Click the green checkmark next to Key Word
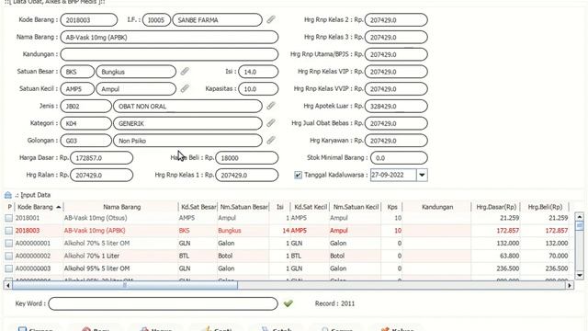The height and width of the screenshot is (331, 588). [288, 303]
